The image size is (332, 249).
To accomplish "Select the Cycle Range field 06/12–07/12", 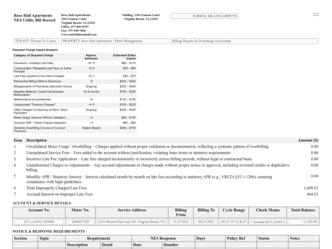I will click(x=234, y=222).
